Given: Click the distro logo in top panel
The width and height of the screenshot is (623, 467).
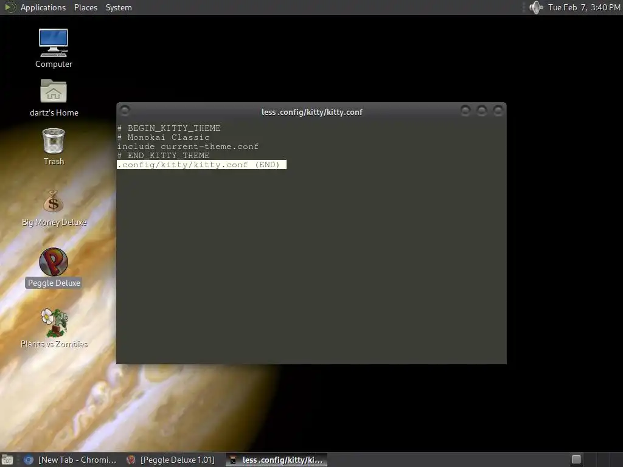Looking at the screenshot, I should (10, 7).
